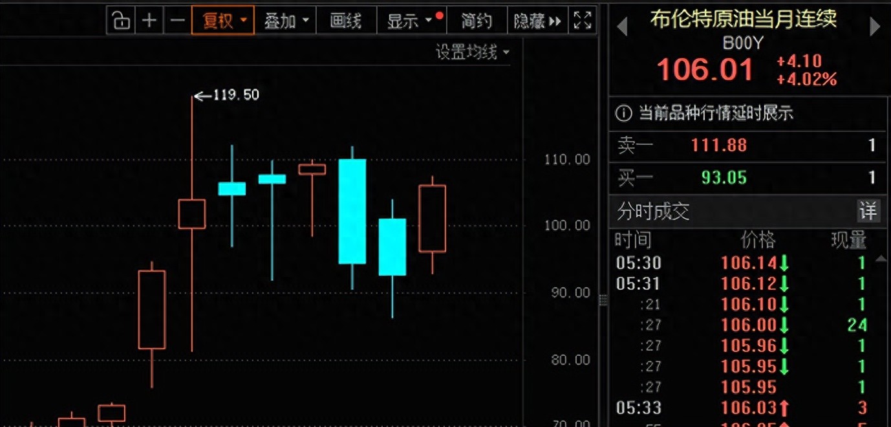Click the 100.00 axis label
This screenshot has height=427, width=891.
(567, 225)
